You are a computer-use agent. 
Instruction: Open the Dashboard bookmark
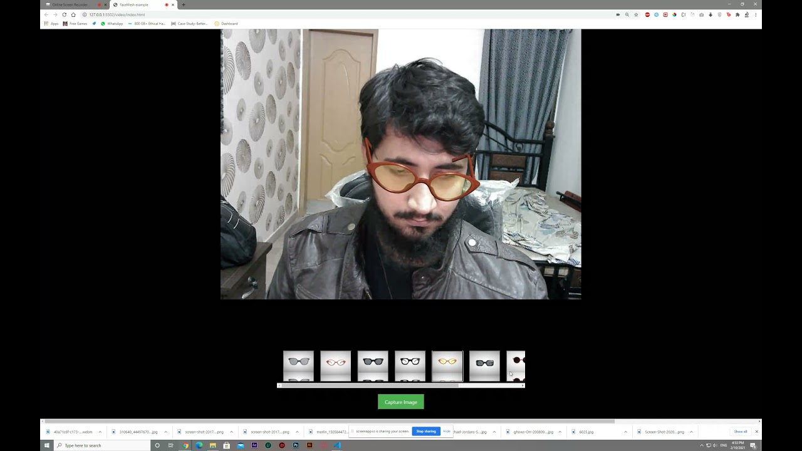point(226,24)
